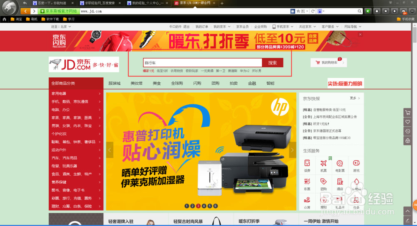Viewport: 417px width, 226px height.
Task: Click the magnifier icon in browser search box
Action: pyautogui.click(x=359, y=11)
